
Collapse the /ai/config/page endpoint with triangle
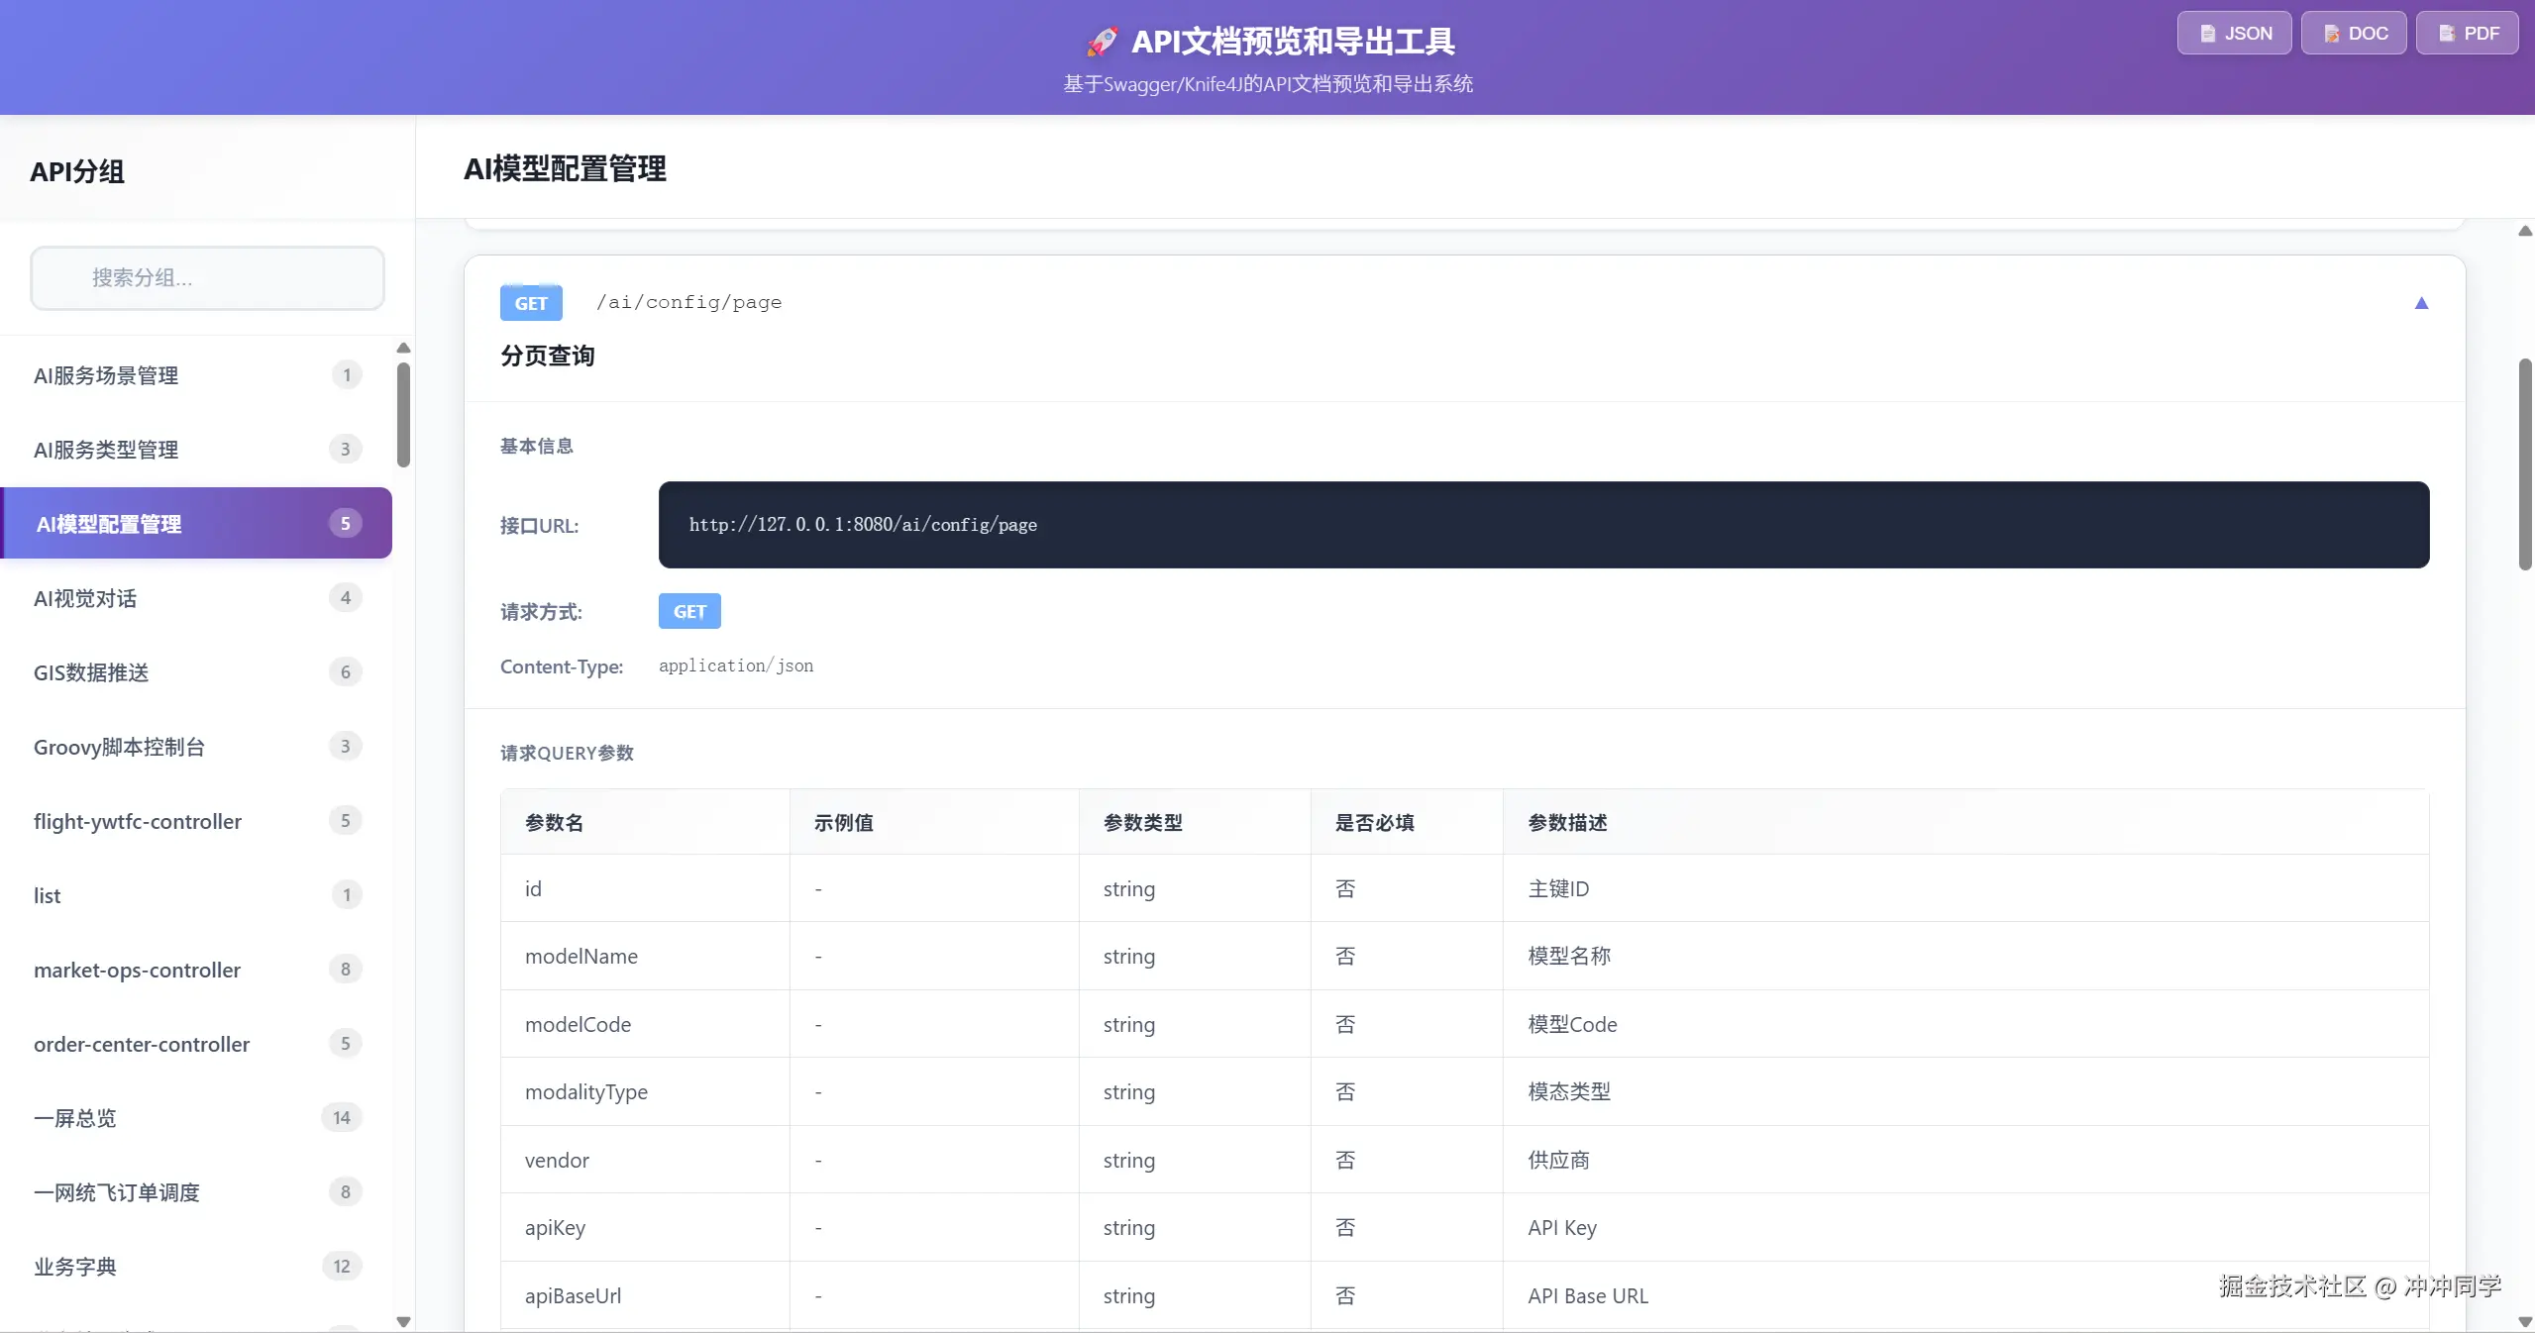click(2420, 303)
